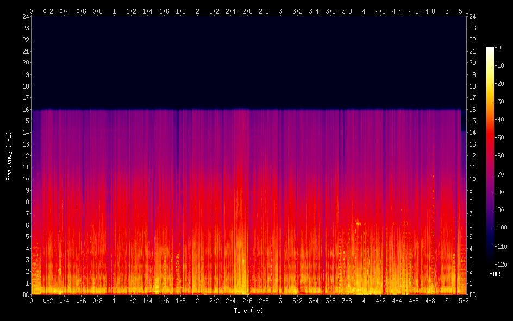Click the 0 mark on top time axis
This screenshot has width=513, height=321.
pyautogui.click(x=31, y=10)
